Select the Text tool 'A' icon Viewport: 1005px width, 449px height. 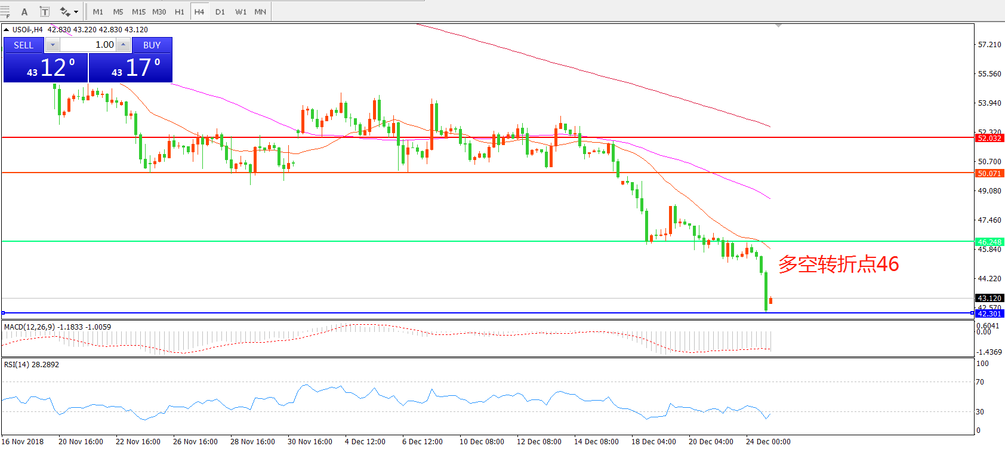click(x=24, y=11)
